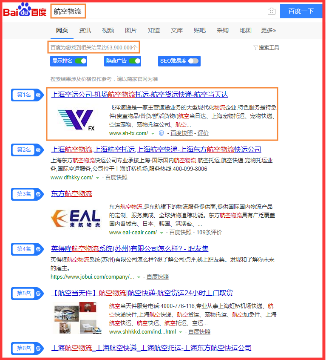Open result 上海空运公司-机场航空物流托运

coord(139,95)
